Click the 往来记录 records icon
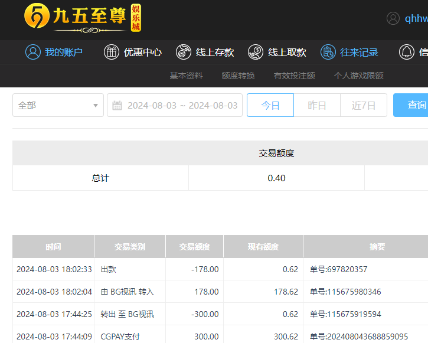The width and height of the screenshot is (428, 343). pos(328,52)
